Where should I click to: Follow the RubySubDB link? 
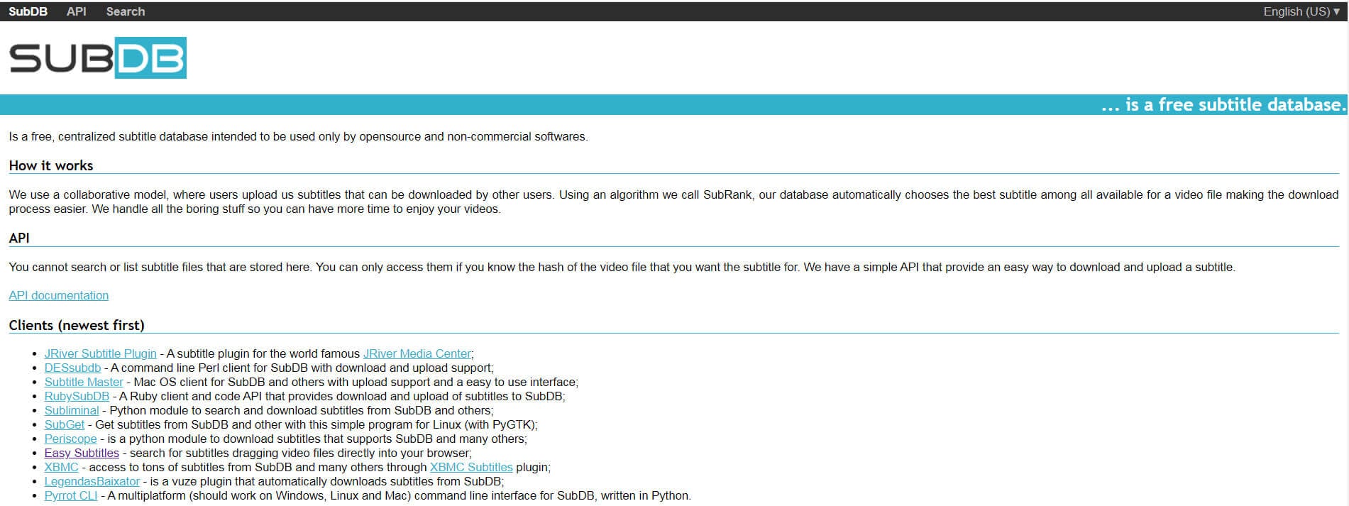click(x=77, y=396)
